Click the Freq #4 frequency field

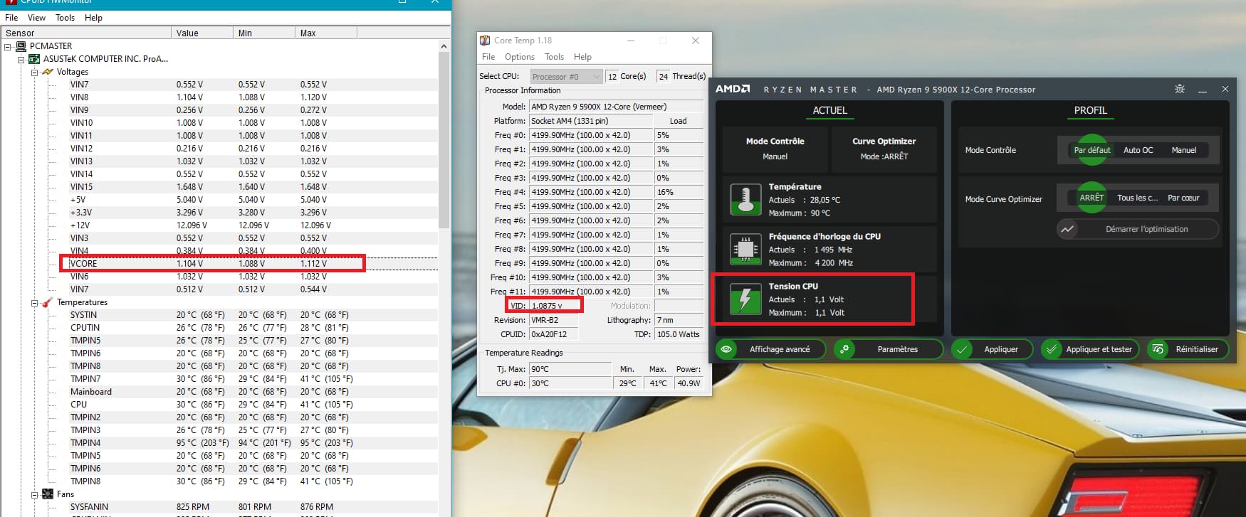click(590, 192)
